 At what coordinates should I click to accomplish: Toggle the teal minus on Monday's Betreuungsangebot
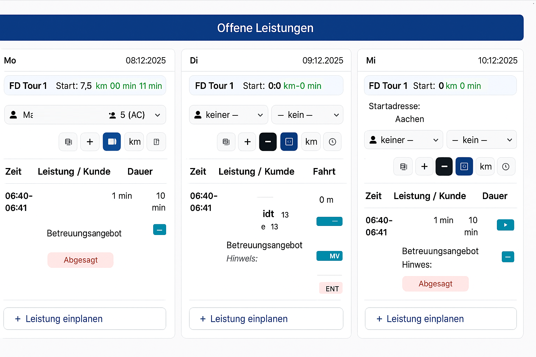159,230
